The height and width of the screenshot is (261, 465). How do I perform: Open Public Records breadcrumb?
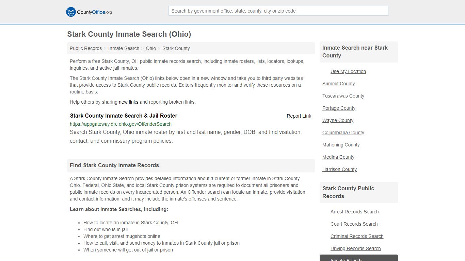point(86,48)
